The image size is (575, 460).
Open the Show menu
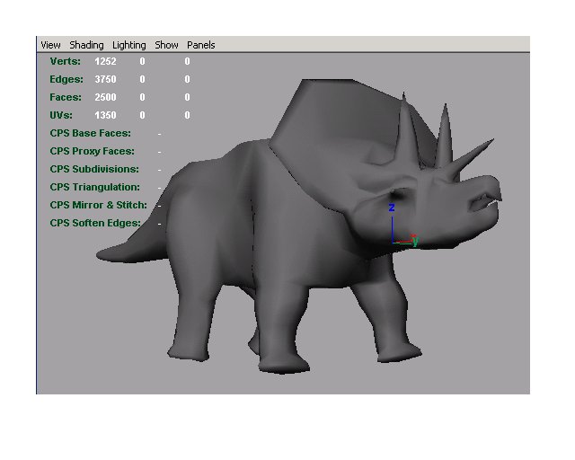point(166,45)
